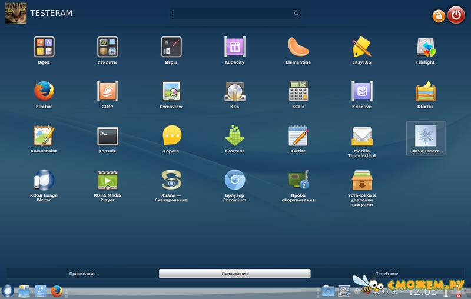The width and height of the screenshot is (471, 299).
Task: Launch K3b disc burner
Action: click(234, 94)
